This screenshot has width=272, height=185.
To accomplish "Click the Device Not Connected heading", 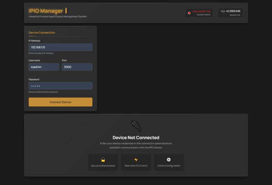I will pos(136,138).
